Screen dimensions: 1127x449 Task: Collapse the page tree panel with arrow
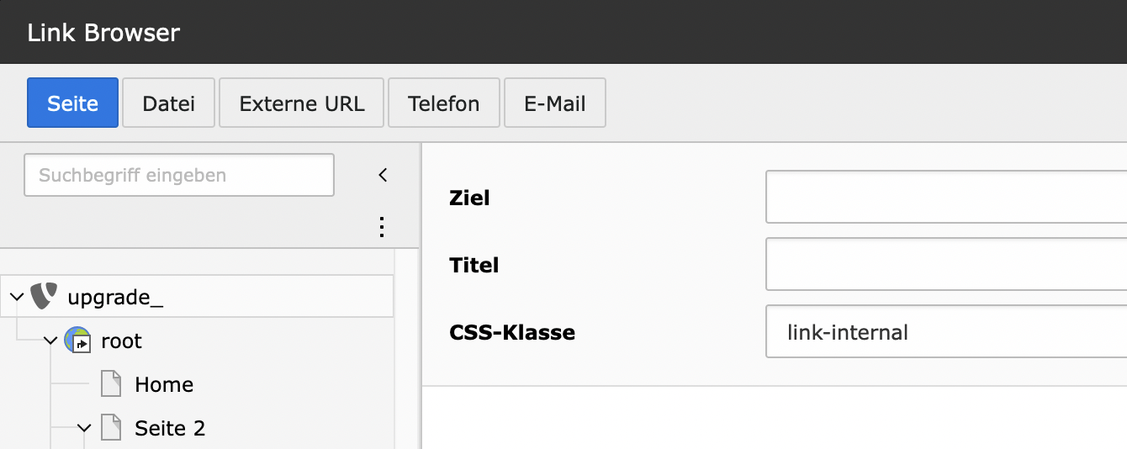[x=383, y=175]
